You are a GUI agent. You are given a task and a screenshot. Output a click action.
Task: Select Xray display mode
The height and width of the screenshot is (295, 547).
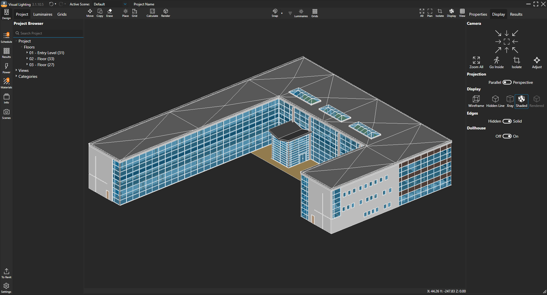pyautogui.click(x=510, y=101)
